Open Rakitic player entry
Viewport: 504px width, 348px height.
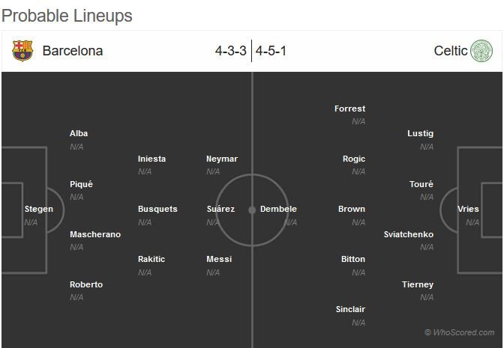(151, 259)
